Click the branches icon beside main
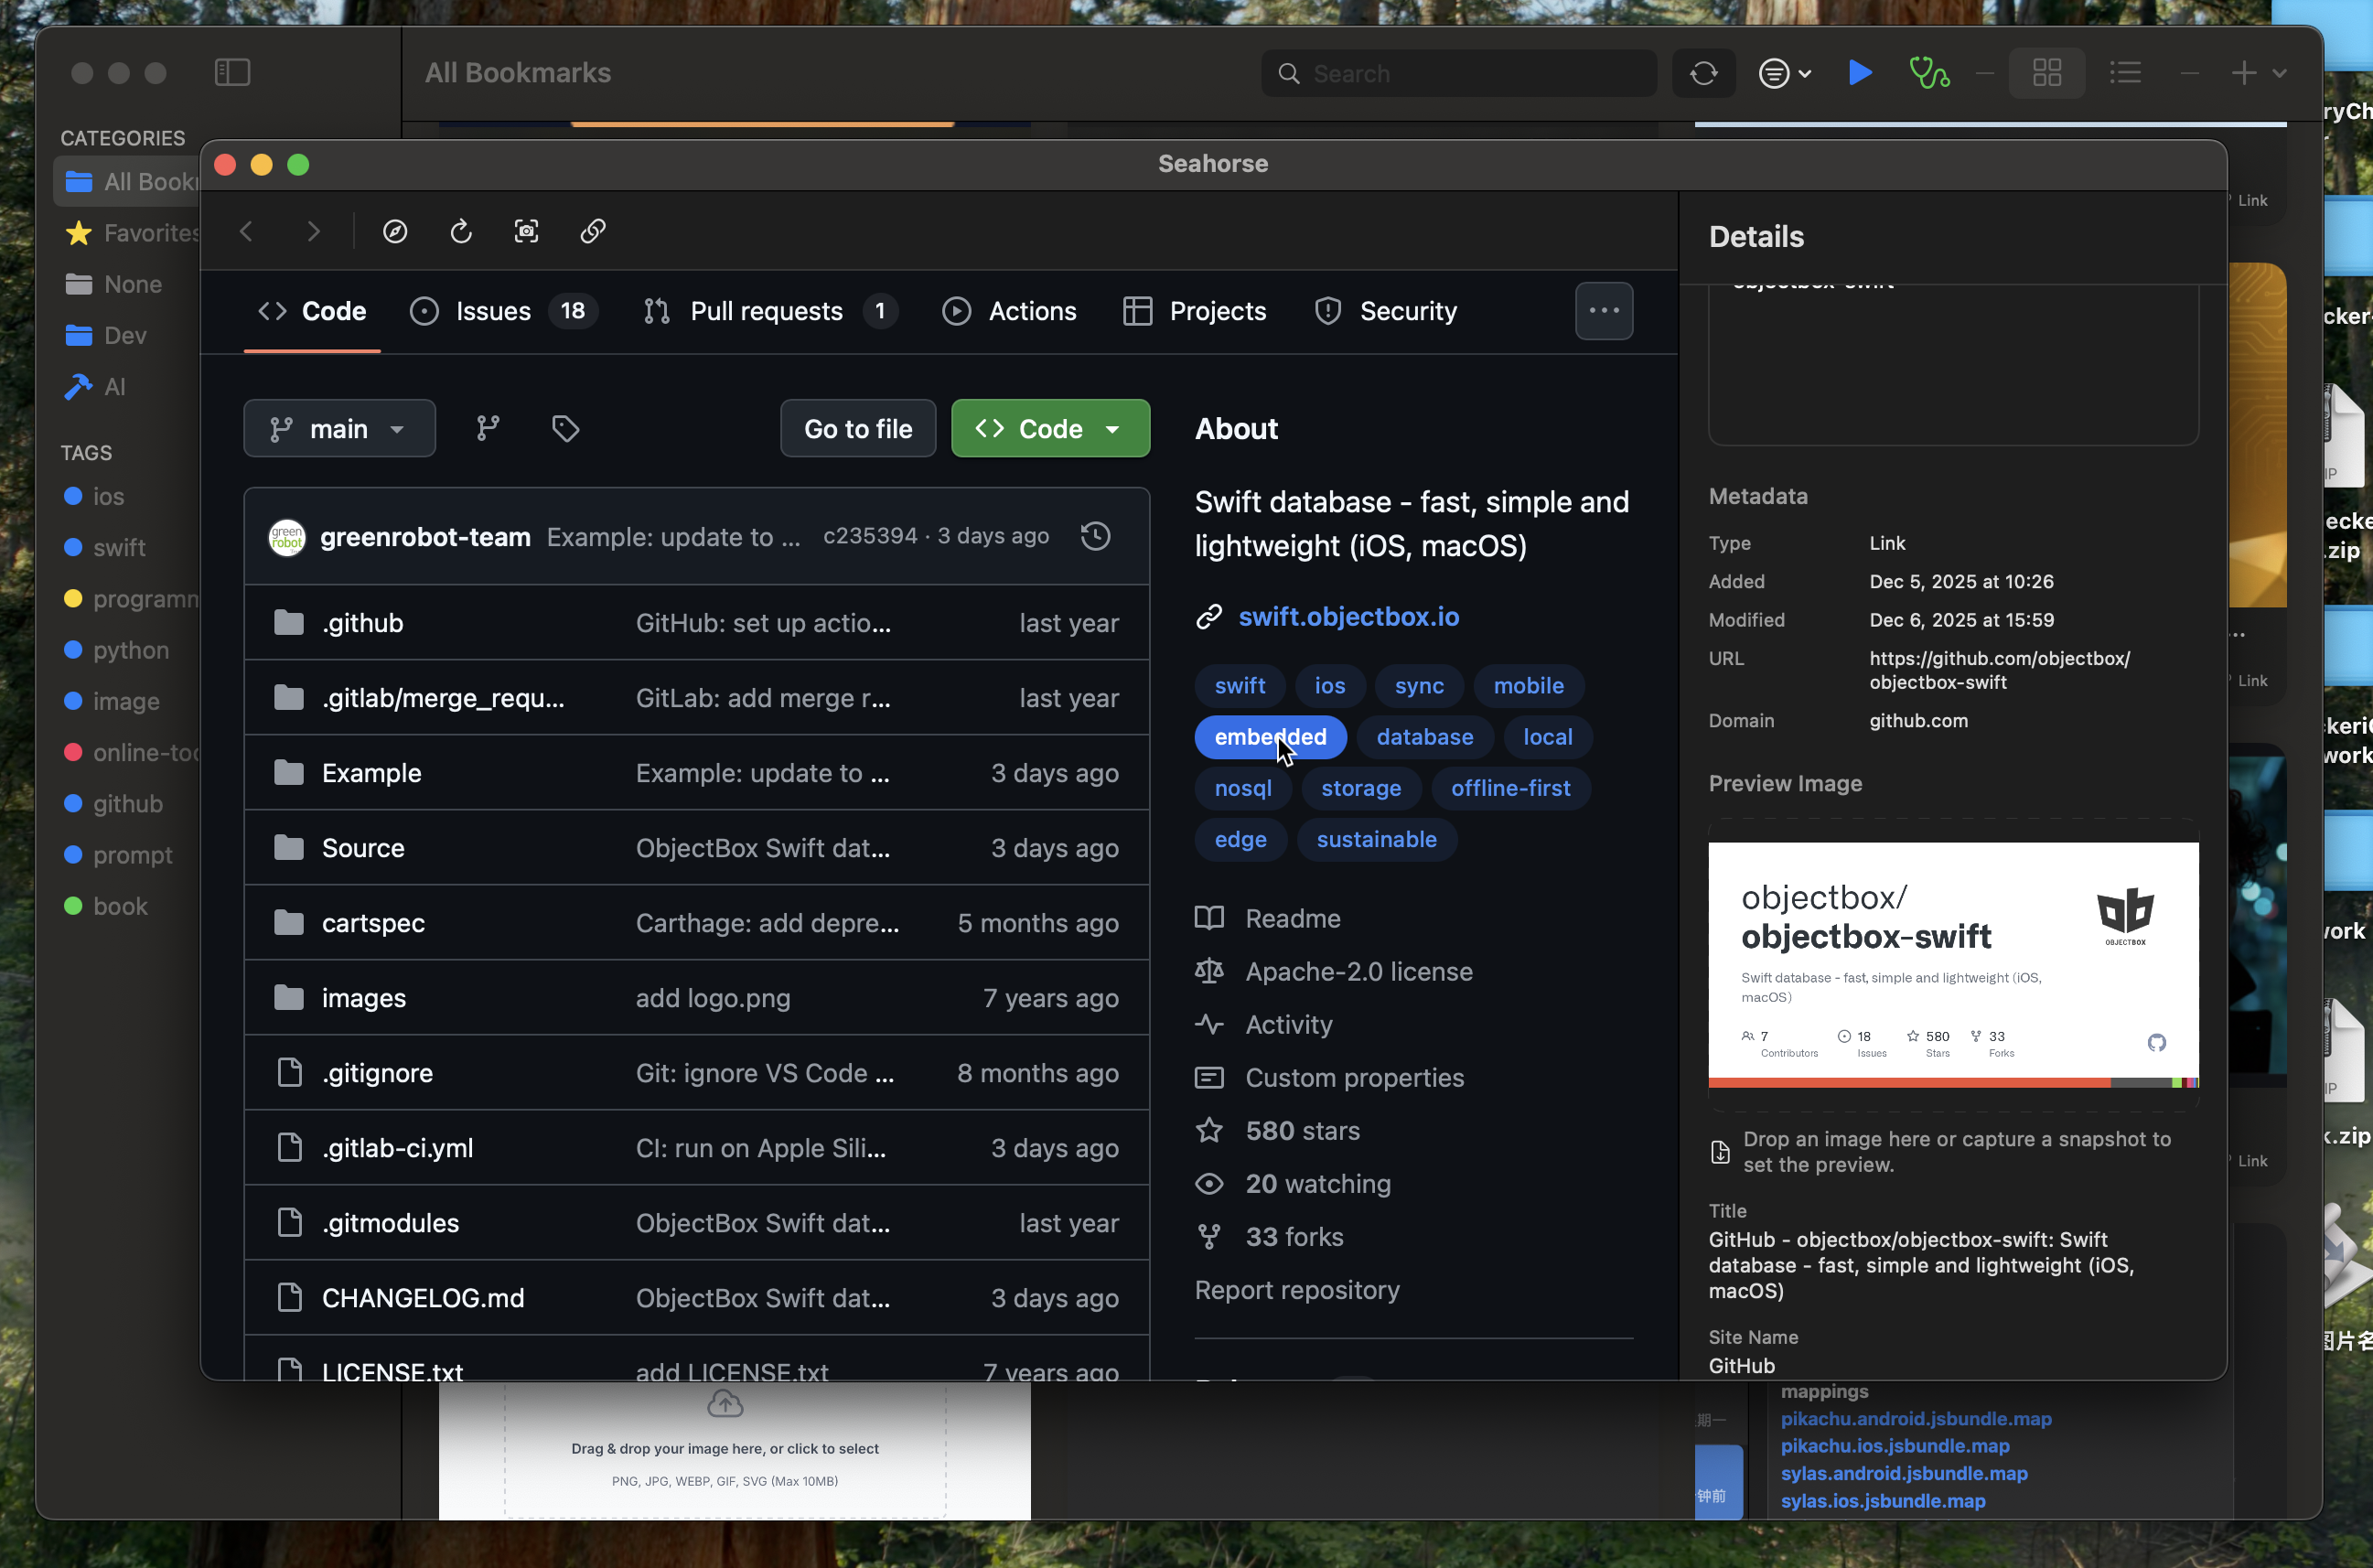 coord(488,429)
